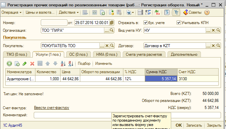226x129 pixels.
Task: Click the OK button
Action: pyautogui.click(x=179, y=125)
